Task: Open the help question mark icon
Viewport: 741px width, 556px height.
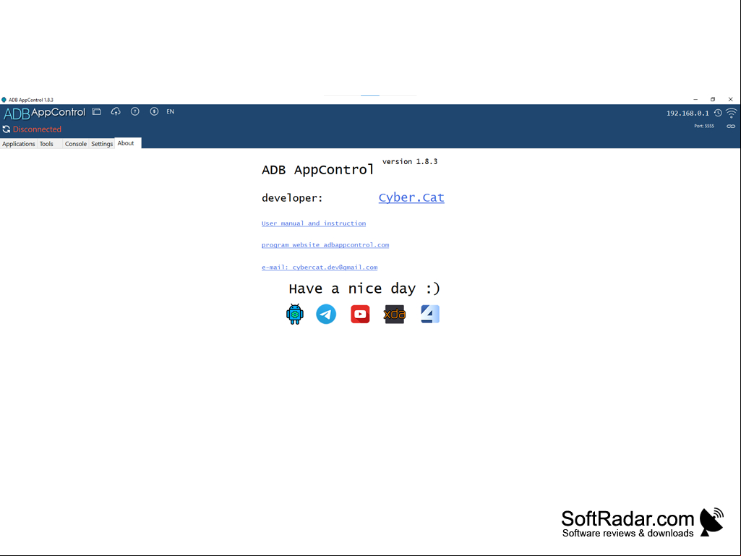Action: (135, 111)
